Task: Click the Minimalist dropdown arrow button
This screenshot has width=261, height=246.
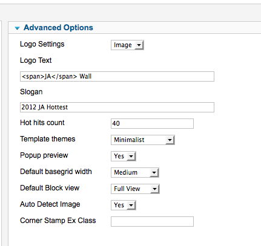Action: coord(170,140)
